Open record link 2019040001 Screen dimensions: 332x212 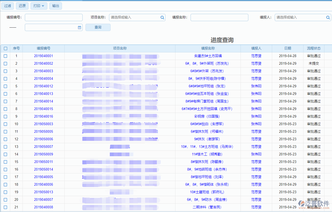[43, 56]
